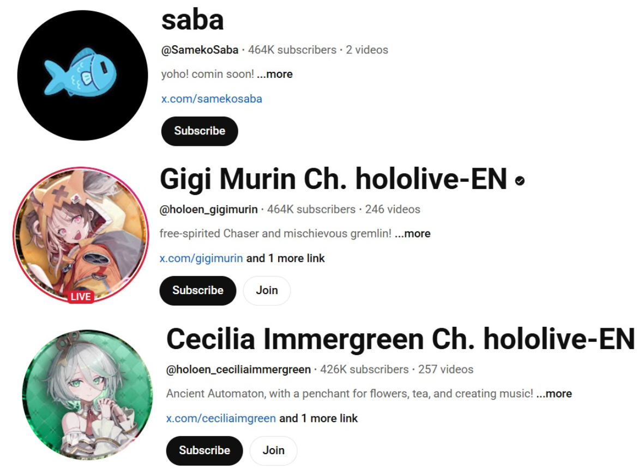638x471 pixels.
Task: Open the x.com/ceciliaimgreen link
Action: (221, 418)
